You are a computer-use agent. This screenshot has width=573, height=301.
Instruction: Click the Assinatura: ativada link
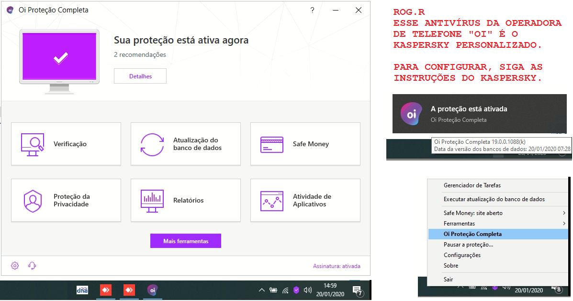[x=337, y=266]
